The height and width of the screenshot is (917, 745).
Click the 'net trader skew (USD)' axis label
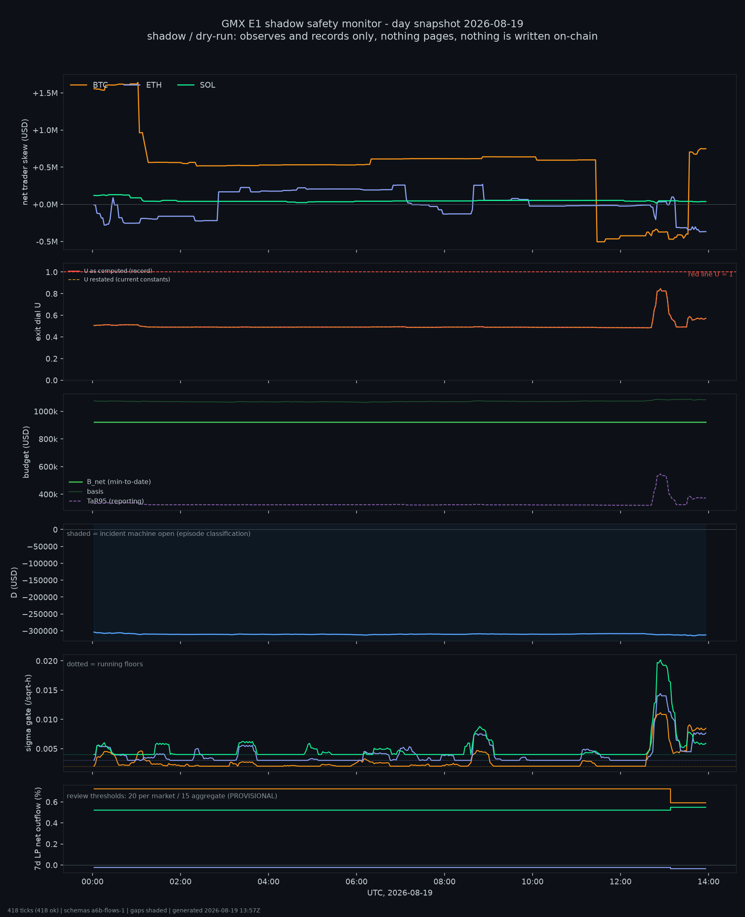click(25, 162)
